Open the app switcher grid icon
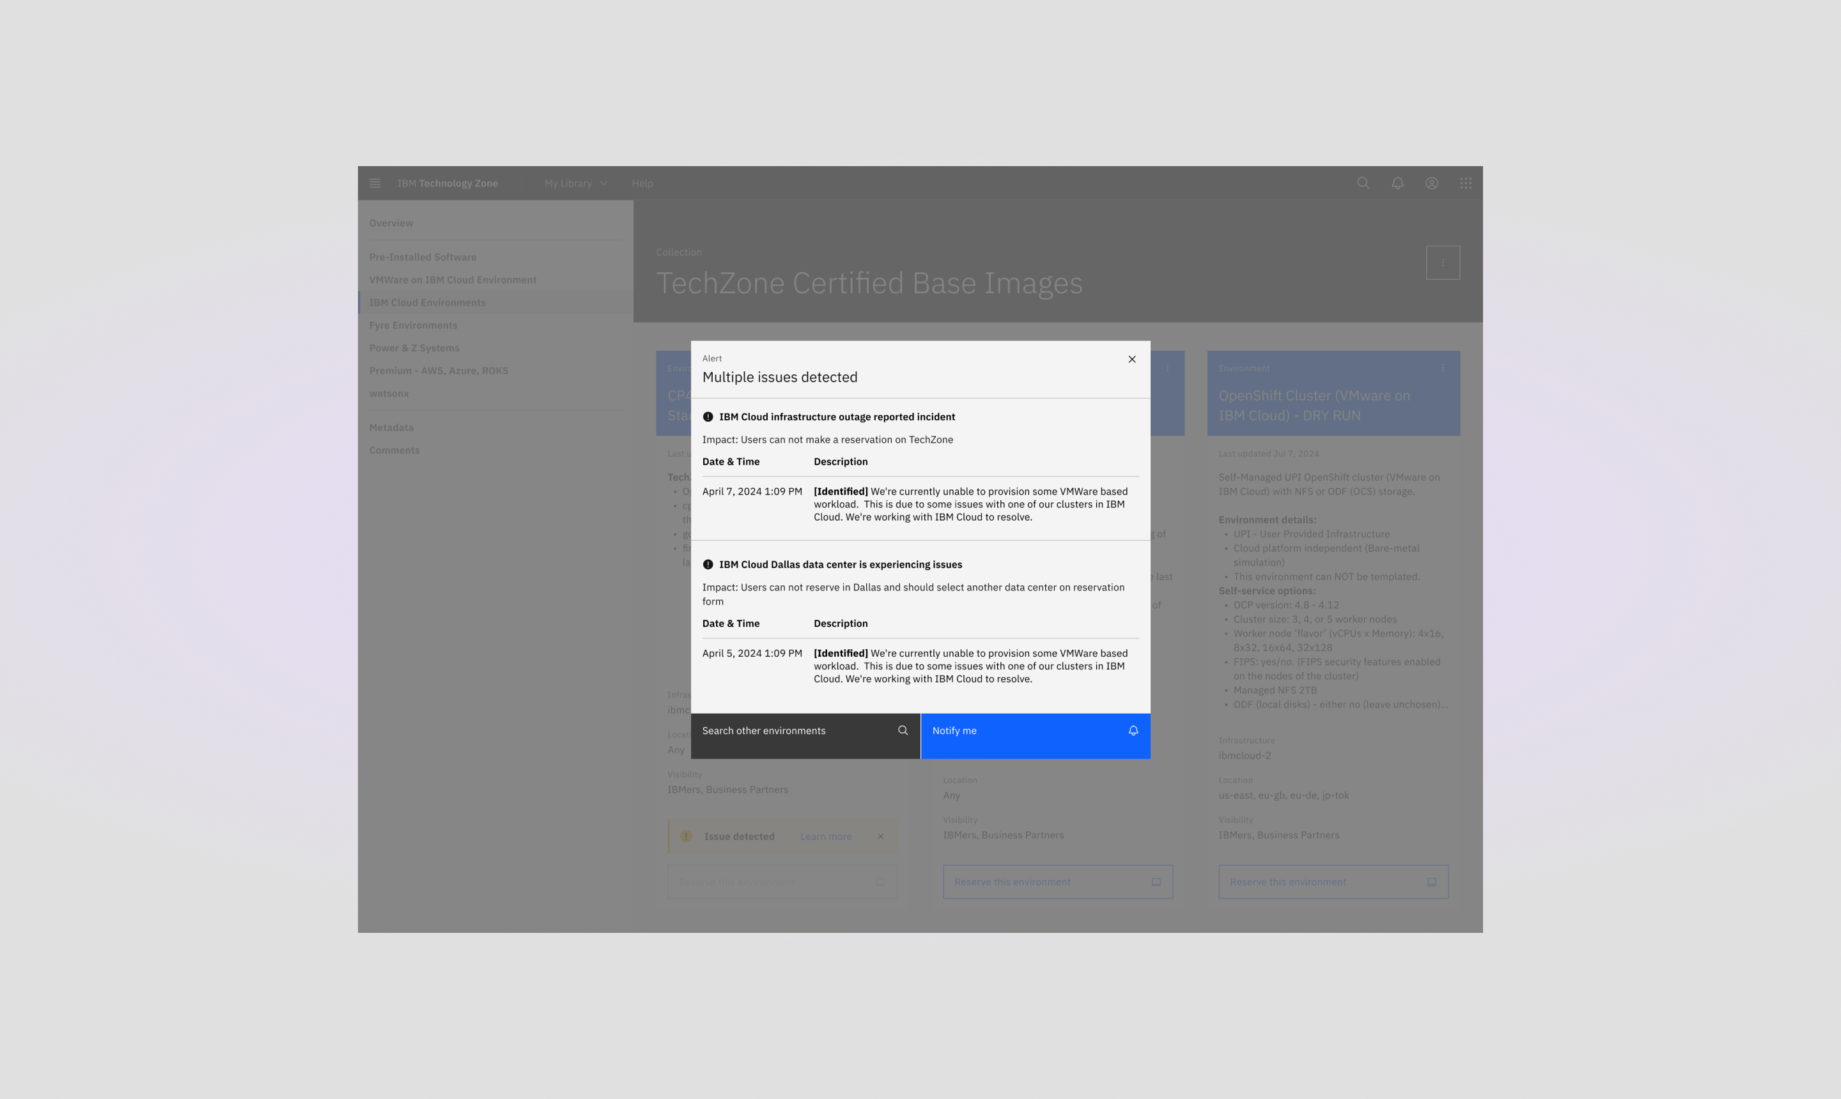This screenshot has width=1841, height=1099. (1465, 183)
